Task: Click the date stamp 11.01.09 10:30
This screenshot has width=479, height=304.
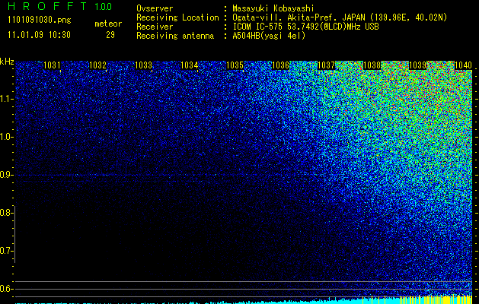Action: (39, 35)
